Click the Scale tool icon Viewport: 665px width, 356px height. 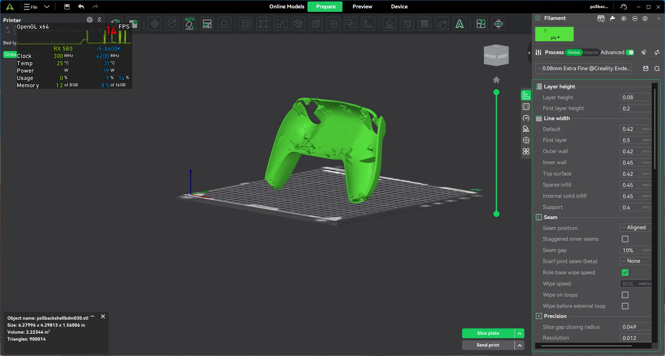tap(281, 24)
